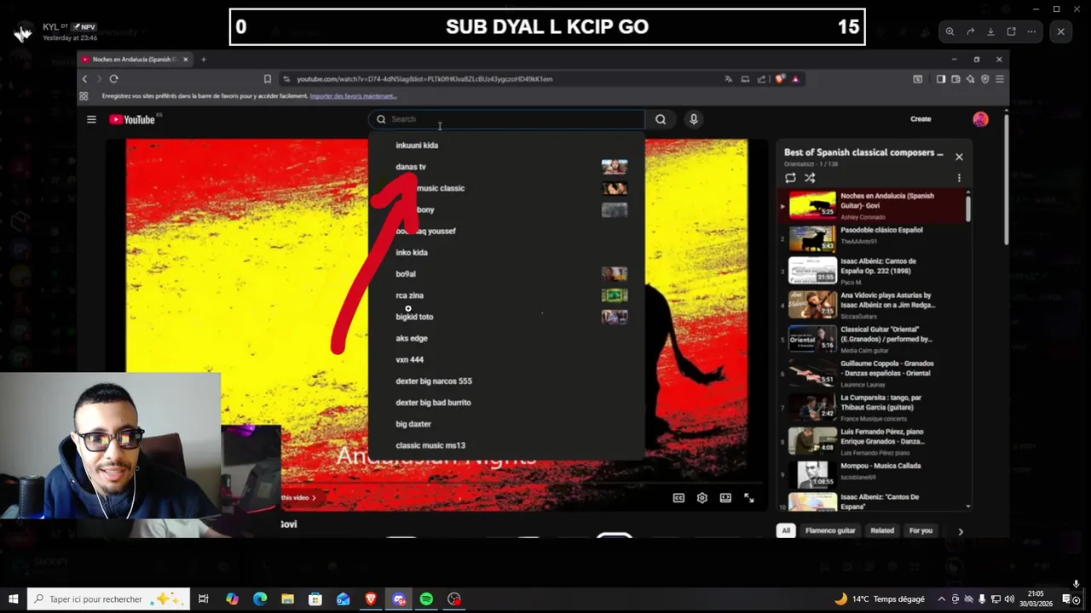Play "Mompou - Musica Callada" playlist item
This screenshot has width=1091, height=613.
(872, 473)
